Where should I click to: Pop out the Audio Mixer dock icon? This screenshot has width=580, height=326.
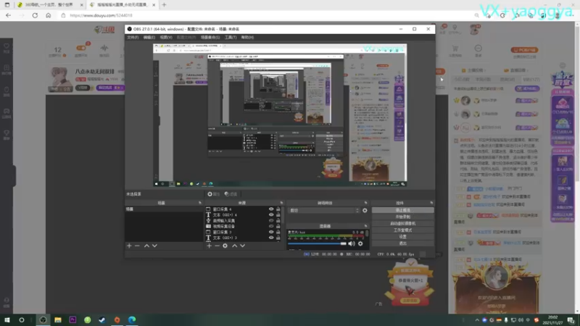tap(366, 226)
